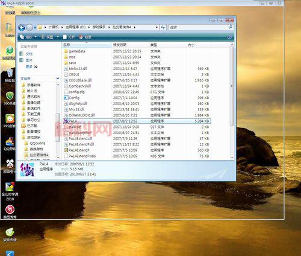Click the PAL4 preview thumbnail in the details pane
Screen dimensions: 301x256
pyautogui.click(x=27, y=170)
